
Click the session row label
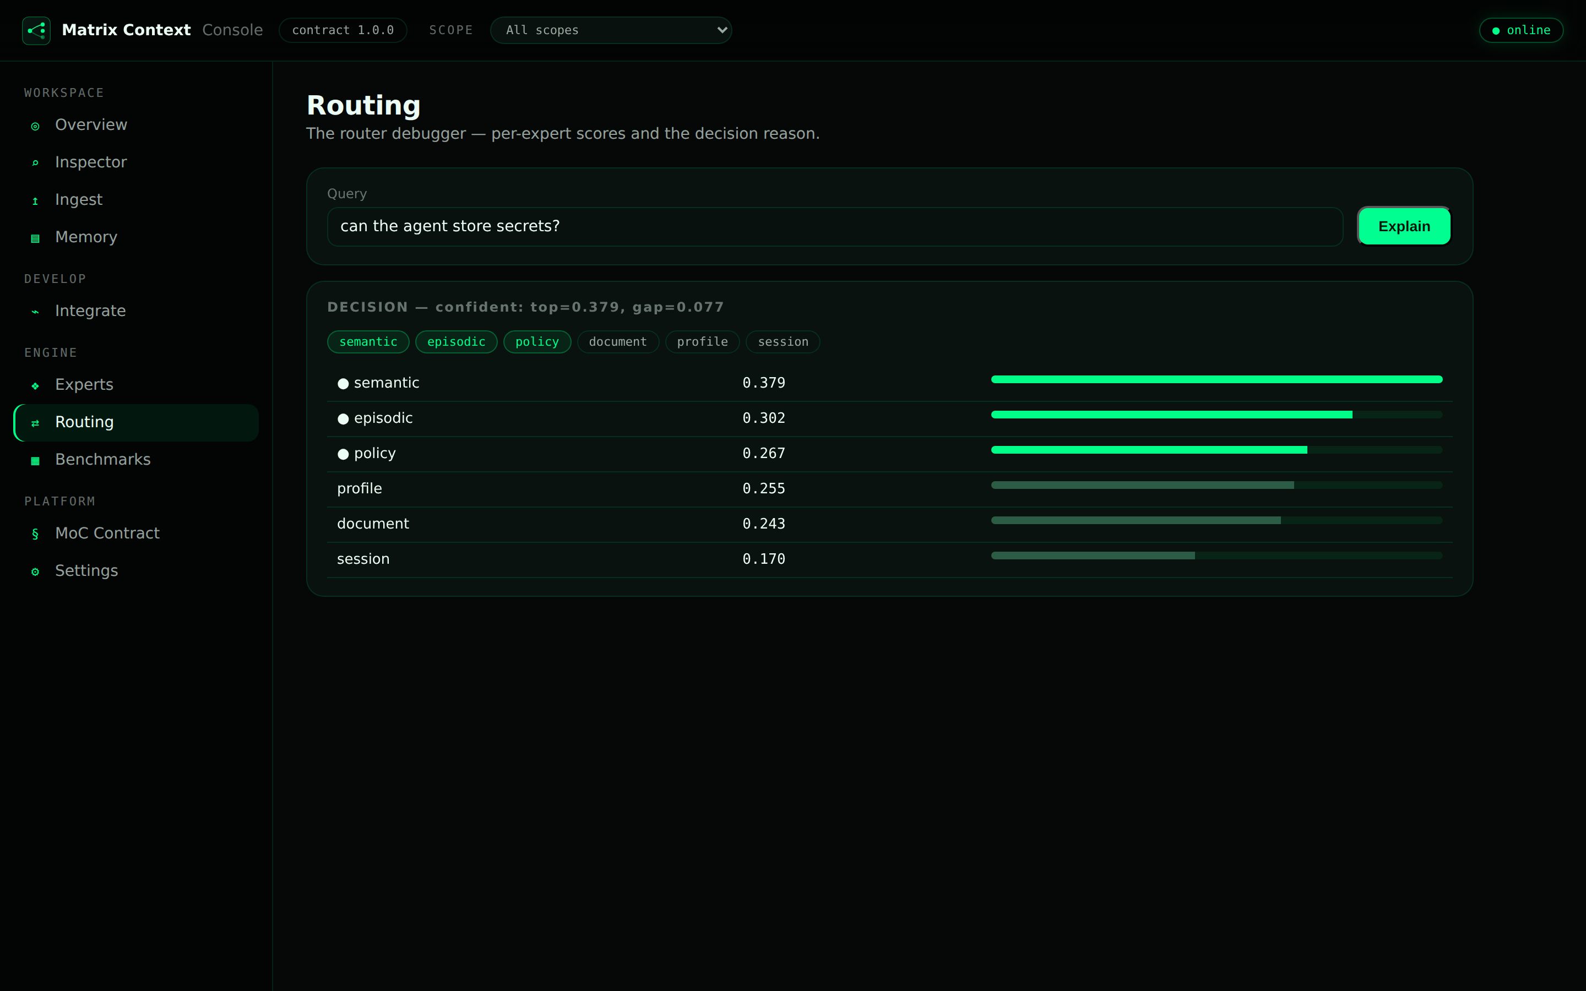pyautogui.click(x=363, y=559)
